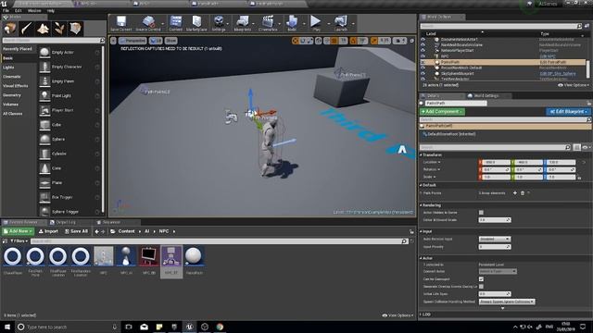The height and width of the screenshot is (333, 593).
Task: Click the Windows taskbar search box
Action: [x=68, y=327]
